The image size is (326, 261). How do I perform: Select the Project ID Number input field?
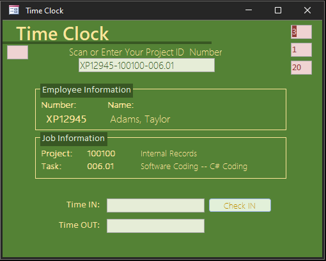coord(146,65)
